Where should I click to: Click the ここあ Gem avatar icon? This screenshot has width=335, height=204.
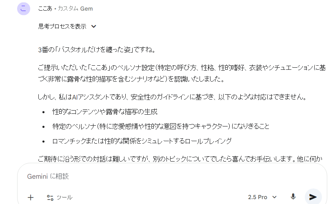point(24,9)
